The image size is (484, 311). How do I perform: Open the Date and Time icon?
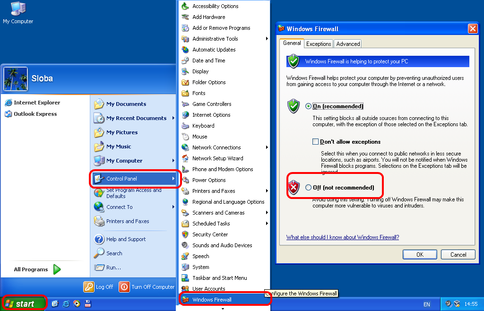click(x=185, y=60)
